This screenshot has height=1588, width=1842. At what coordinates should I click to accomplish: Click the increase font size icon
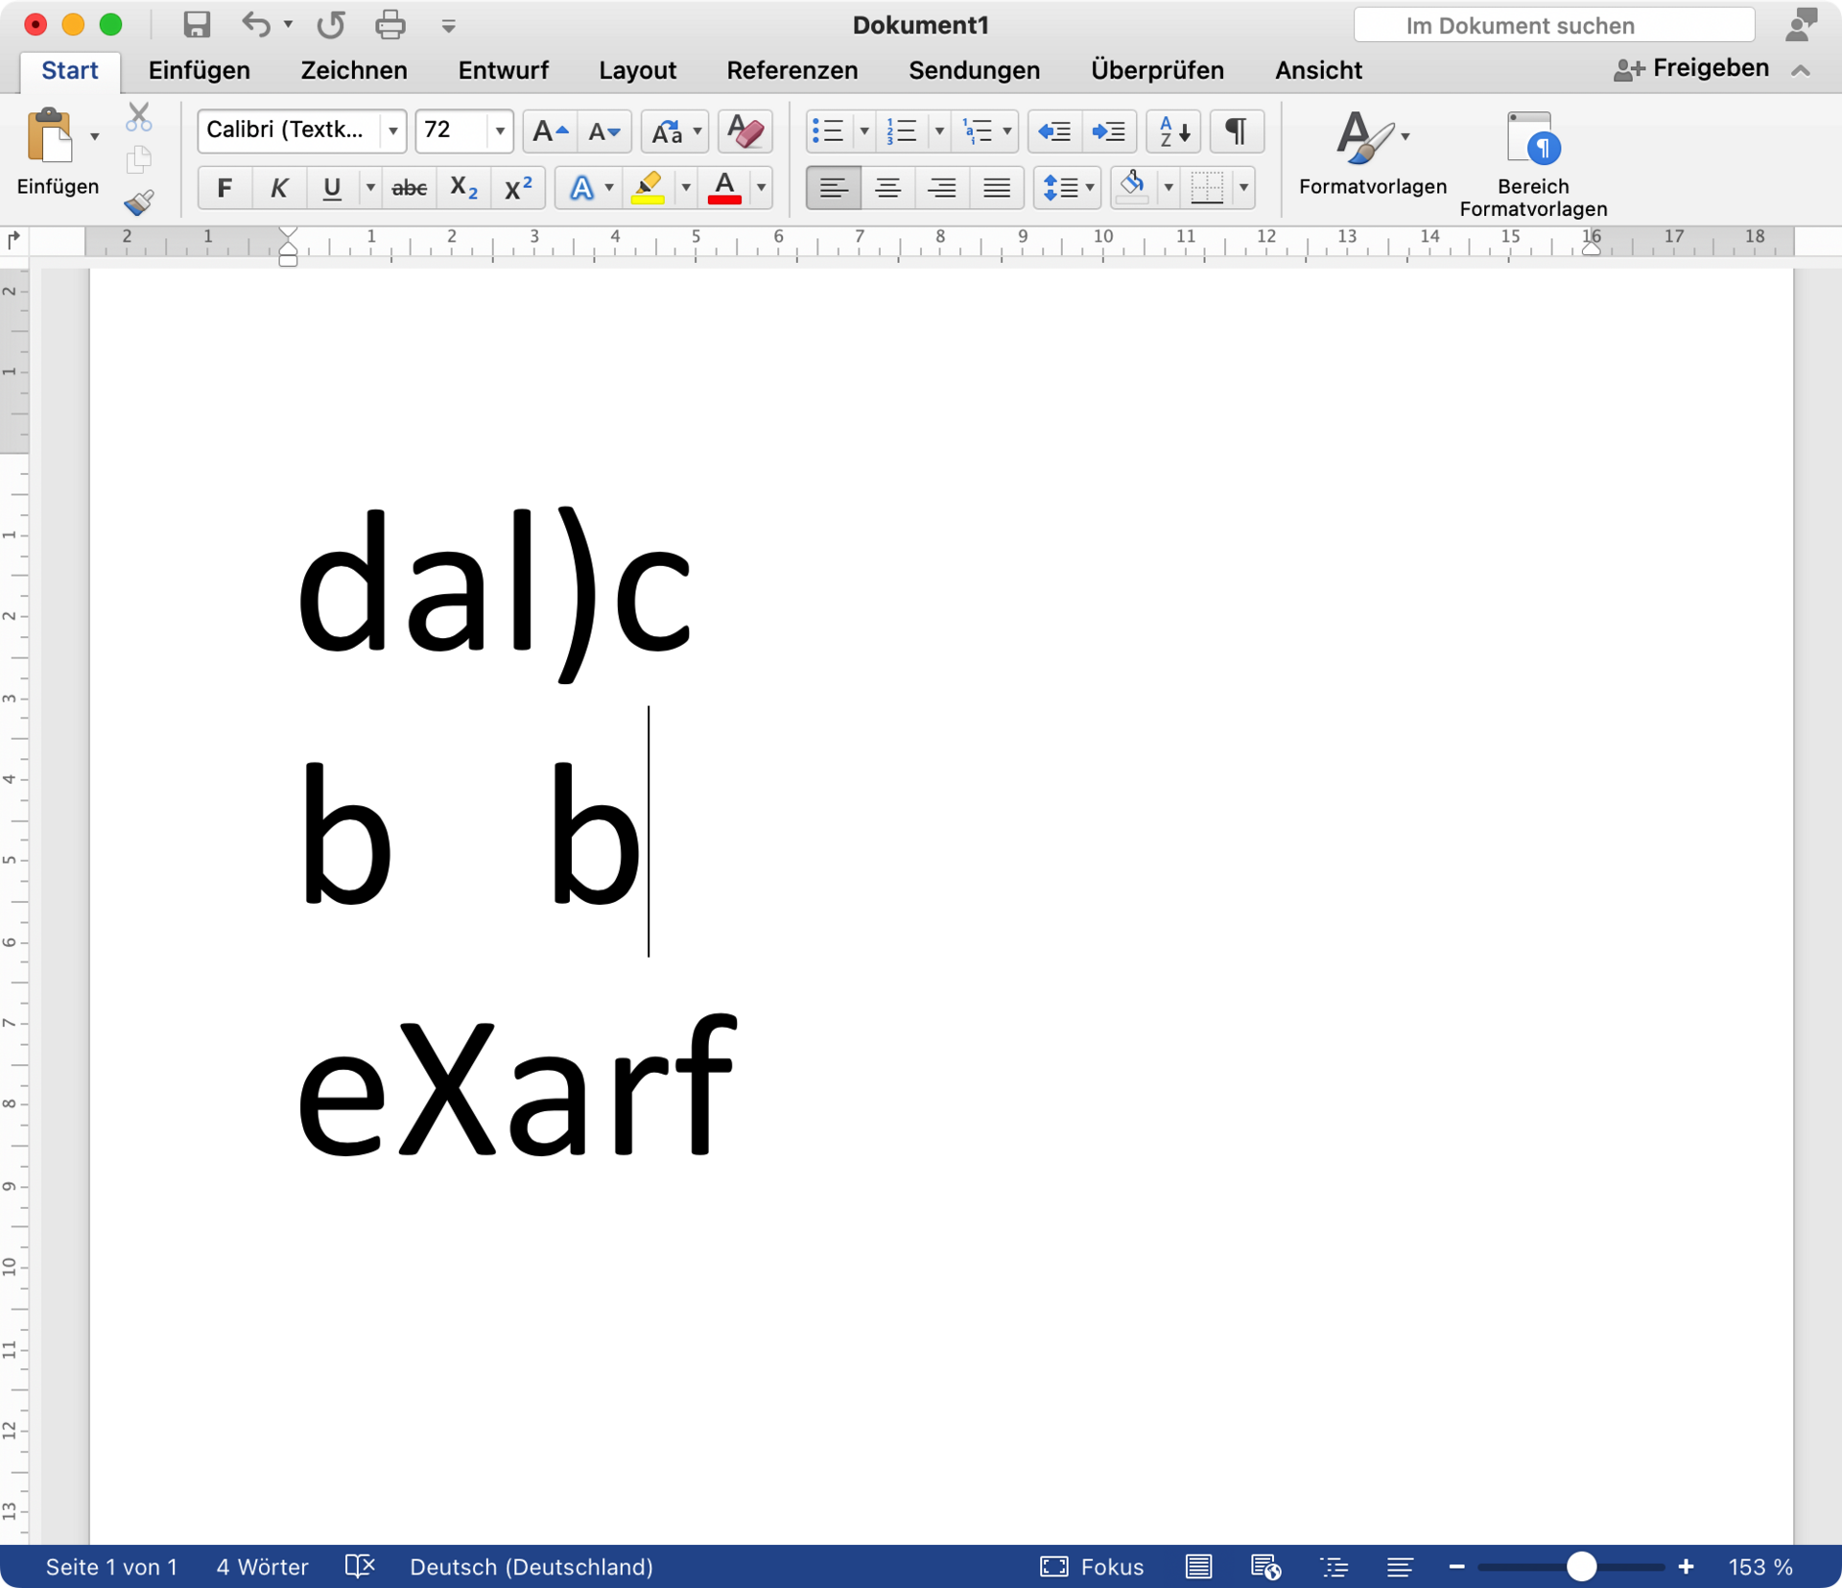(x=550, y=130)
